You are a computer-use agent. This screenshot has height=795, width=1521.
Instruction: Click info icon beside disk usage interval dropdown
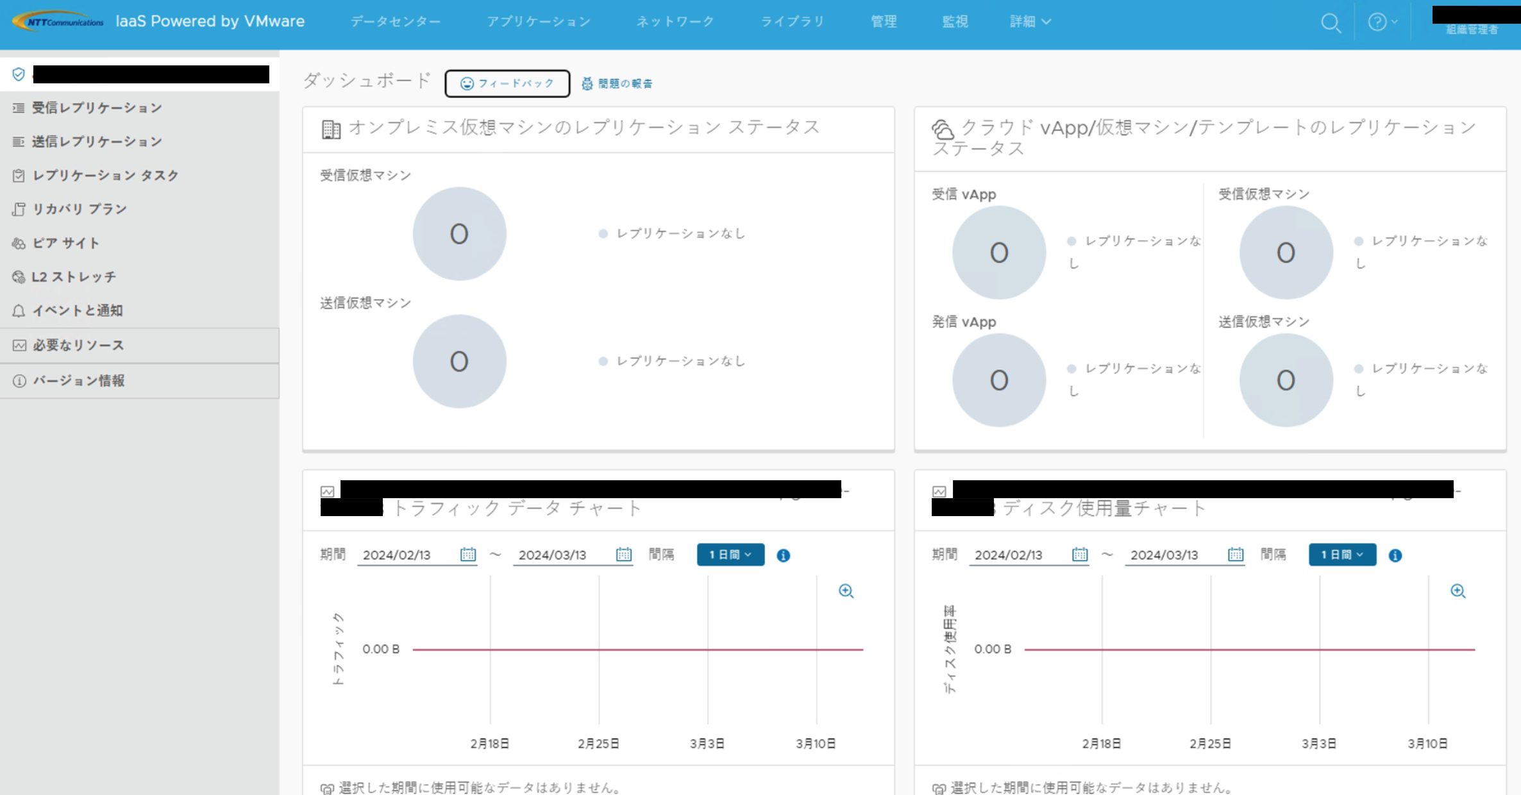click(1395, 555)
